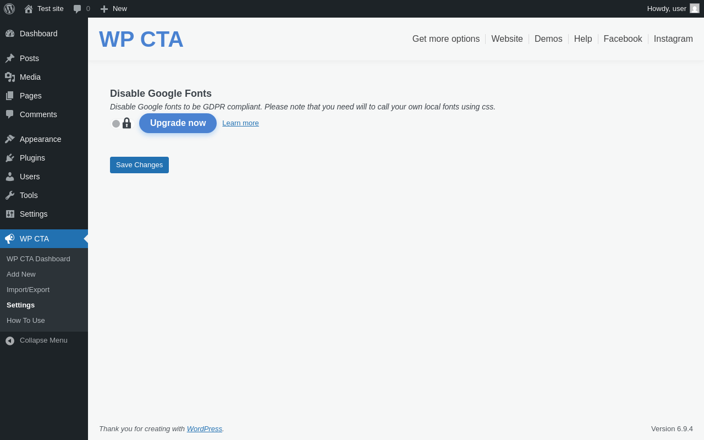Open the Facebook header link

(623, 39)
